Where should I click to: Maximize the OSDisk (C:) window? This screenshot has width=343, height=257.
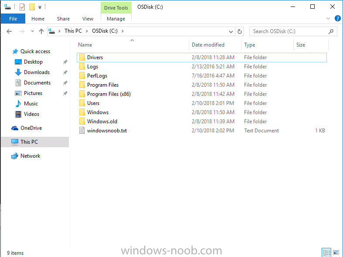(312, 7)
